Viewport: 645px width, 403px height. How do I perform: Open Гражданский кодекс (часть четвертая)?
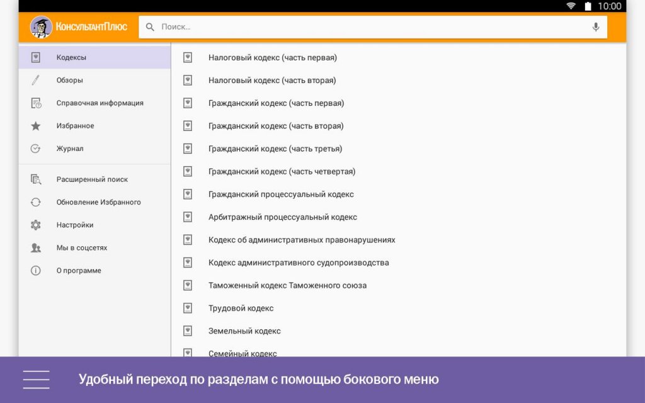[x=399, y=171]
